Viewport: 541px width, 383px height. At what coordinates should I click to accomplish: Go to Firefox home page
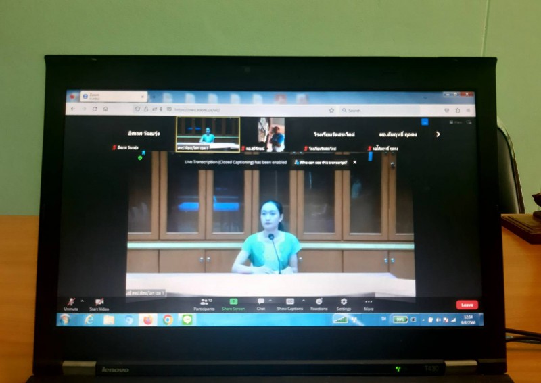pyautogui.click(x=105, y=109)
